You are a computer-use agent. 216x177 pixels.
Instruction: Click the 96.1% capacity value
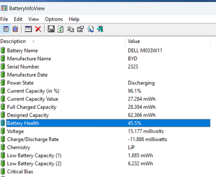[x=134, y=91]
